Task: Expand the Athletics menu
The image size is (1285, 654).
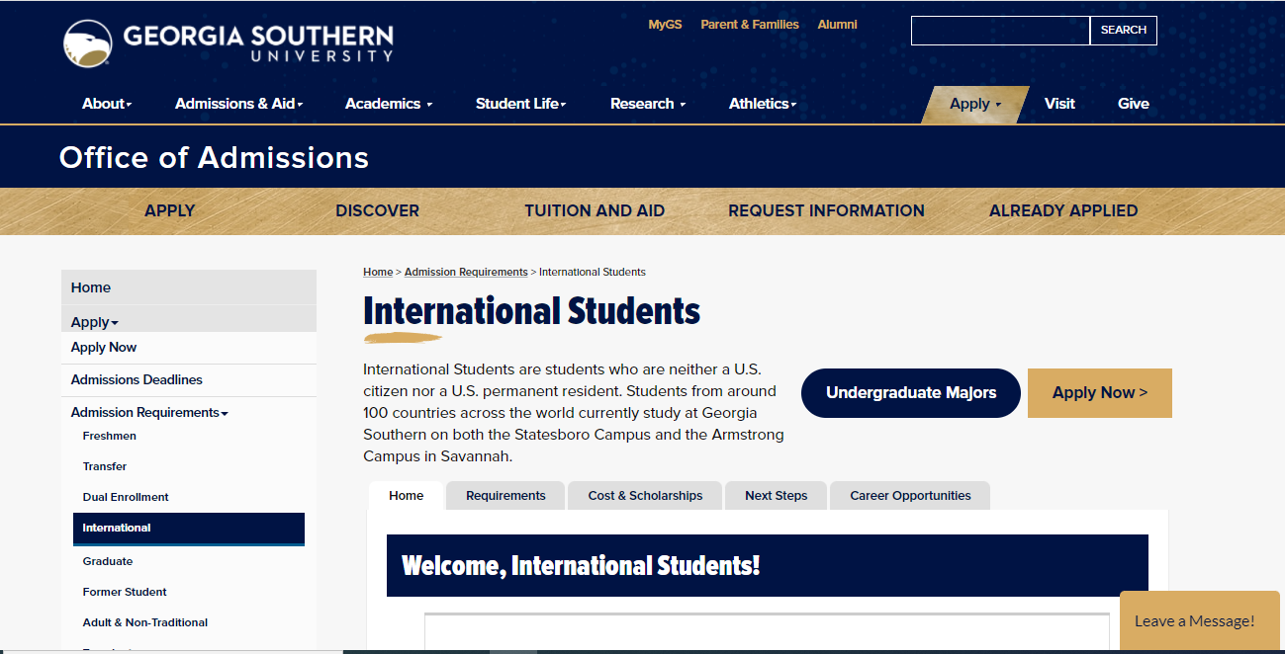Action: [763, 104]
